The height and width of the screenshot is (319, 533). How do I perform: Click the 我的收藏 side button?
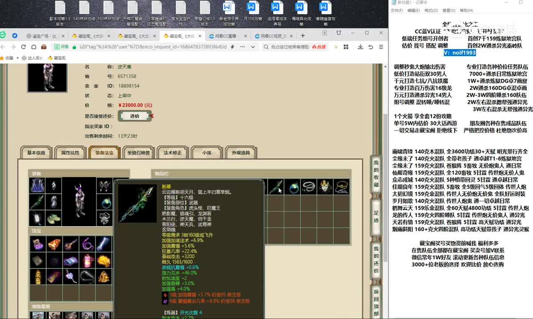tap(376, 173)
